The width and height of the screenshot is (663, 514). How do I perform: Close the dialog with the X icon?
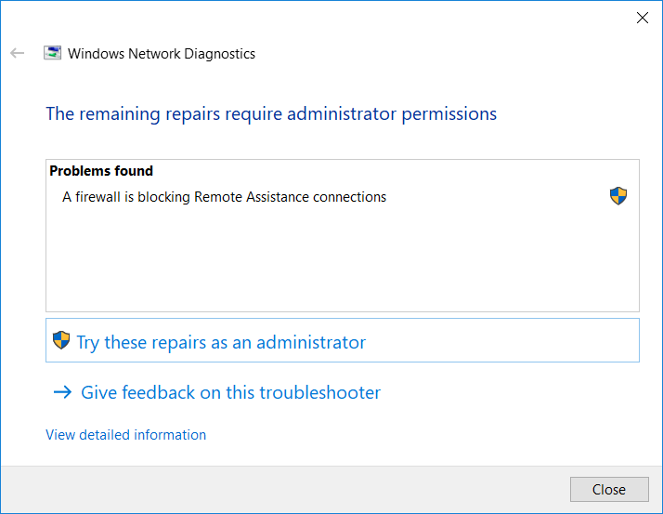tap(643, 18)
